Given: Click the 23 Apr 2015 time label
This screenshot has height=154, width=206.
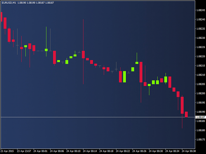Looking at the screenshot, I should coord(7,151).
